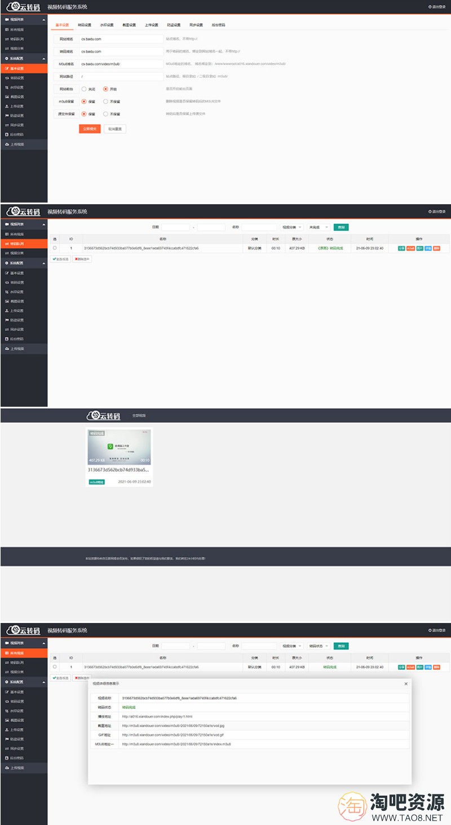
Task: Select 保留 radio for 源文件保留
Action: pos(84,113)
